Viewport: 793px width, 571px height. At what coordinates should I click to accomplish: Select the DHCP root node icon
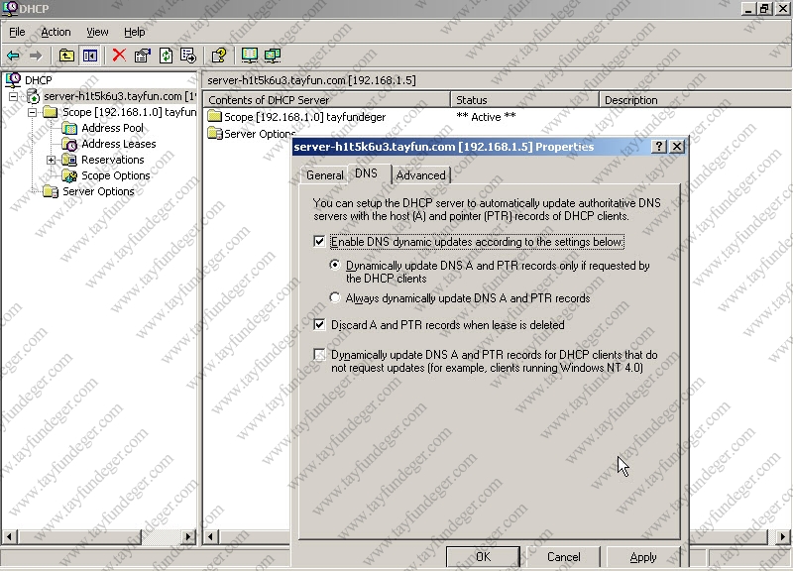coord(13,80)
